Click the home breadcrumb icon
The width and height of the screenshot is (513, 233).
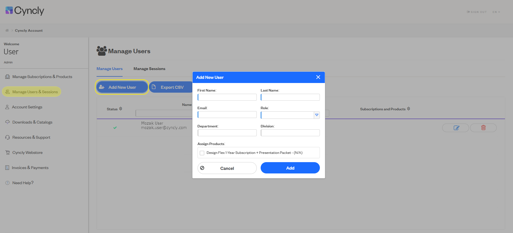click(x=7, y=30)
